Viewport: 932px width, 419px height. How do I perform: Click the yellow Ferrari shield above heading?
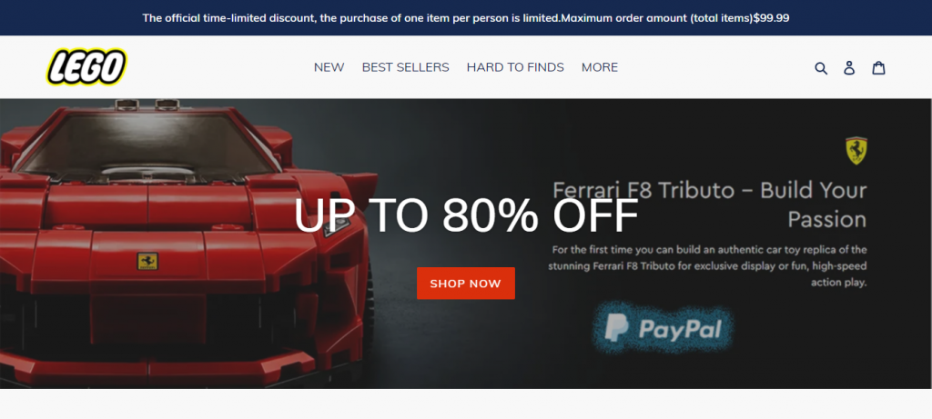(856, 151)
